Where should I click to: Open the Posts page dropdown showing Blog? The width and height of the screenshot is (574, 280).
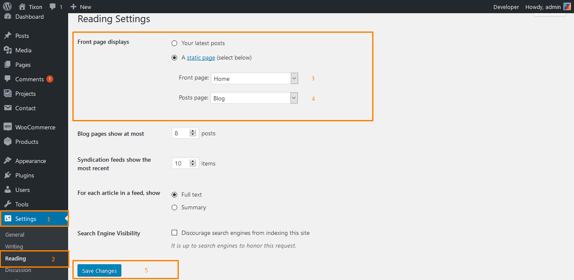(x=254, y=98)
